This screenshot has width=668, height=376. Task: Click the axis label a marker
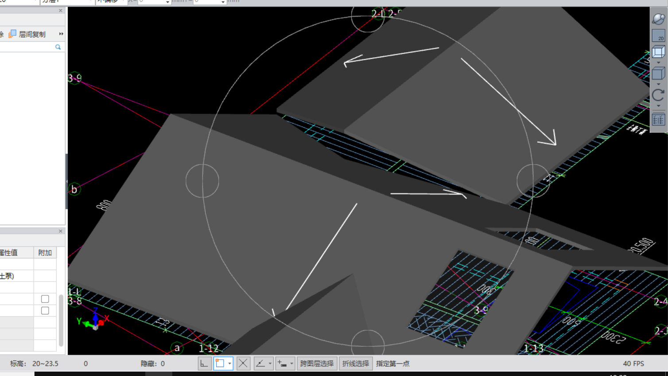coord(177,348)
